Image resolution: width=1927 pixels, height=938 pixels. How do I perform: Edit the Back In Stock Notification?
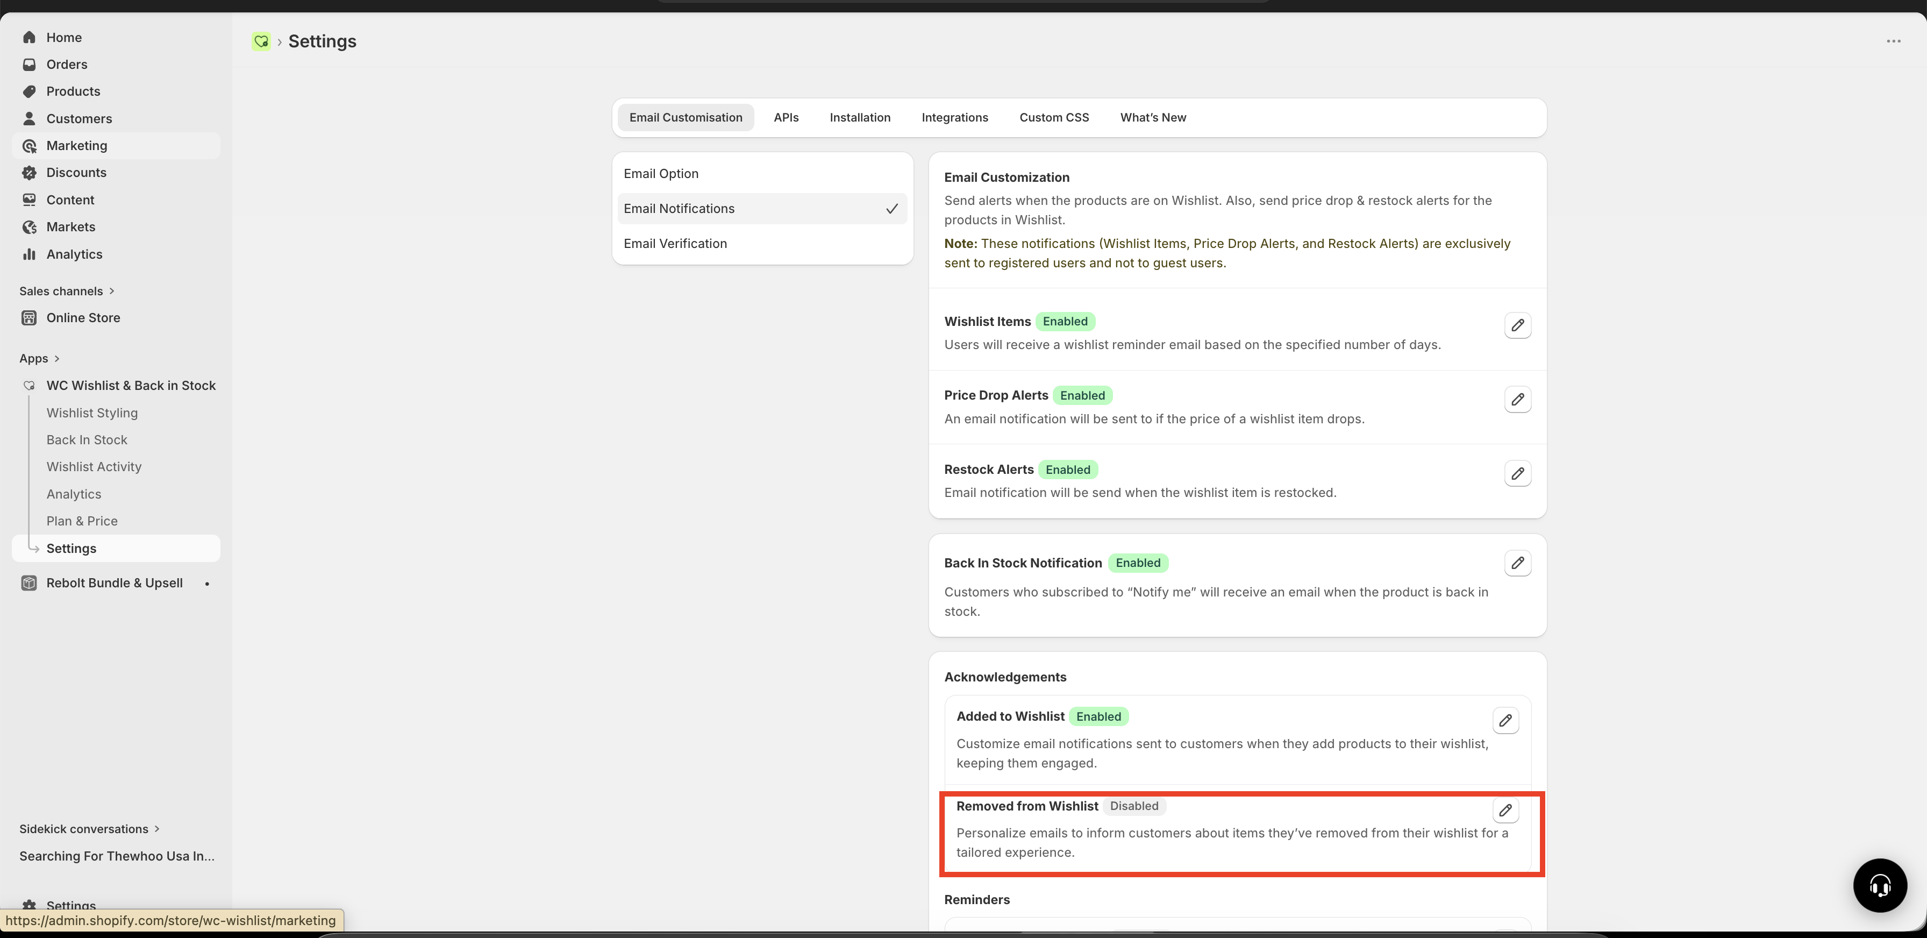click(1517, 563)
